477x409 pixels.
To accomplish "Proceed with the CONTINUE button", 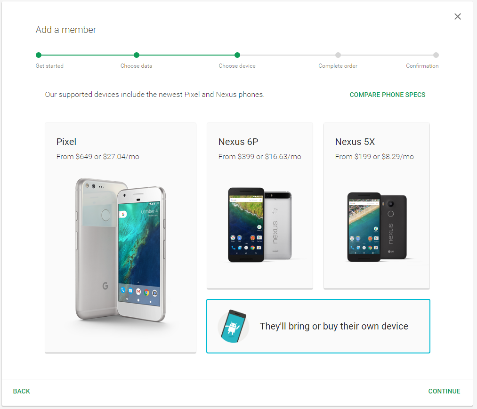I will pyautogui.click(x=444, y=391).
